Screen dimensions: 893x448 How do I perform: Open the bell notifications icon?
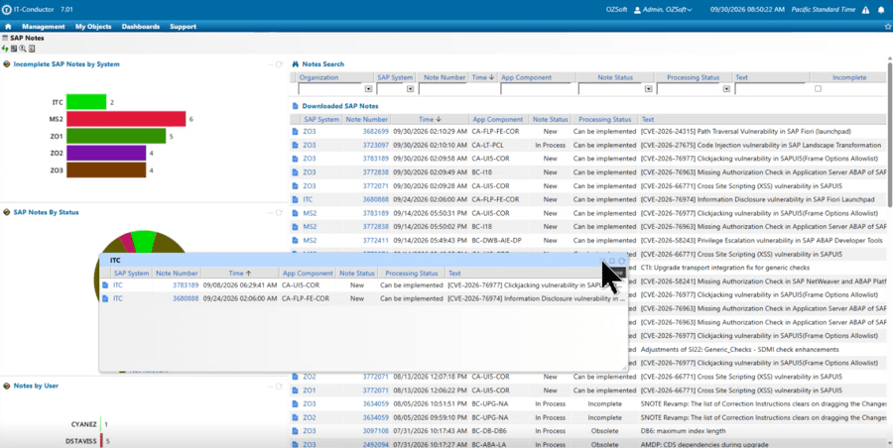(x=881, y=10)
